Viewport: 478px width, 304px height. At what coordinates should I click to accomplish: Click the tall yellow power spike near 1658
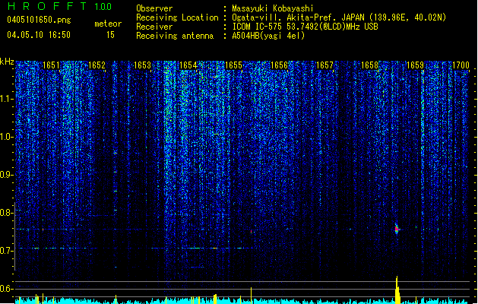[x=397, y=290]
